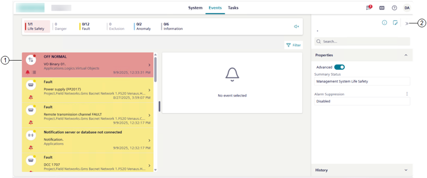Click the event list scroll-up arrow

click(x=155, y=54)
